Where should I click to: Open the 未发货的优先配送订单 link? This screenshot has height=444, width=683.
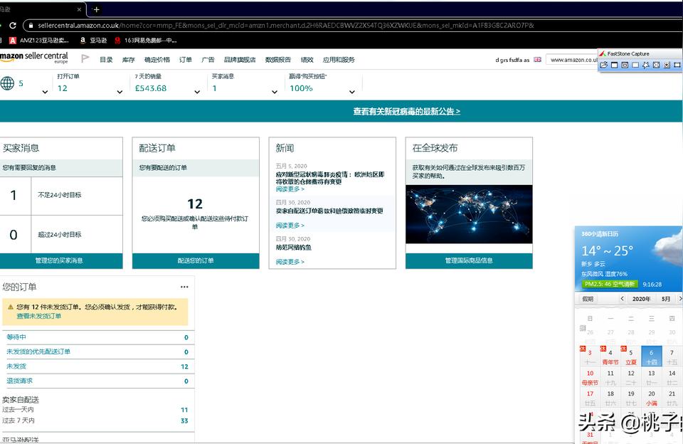coord(38,351)
